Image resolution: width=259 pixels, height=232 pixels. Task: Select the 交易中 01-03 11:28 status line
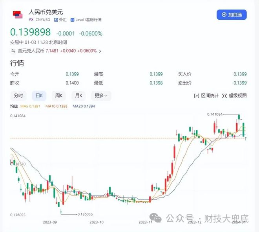coord(38,42)
